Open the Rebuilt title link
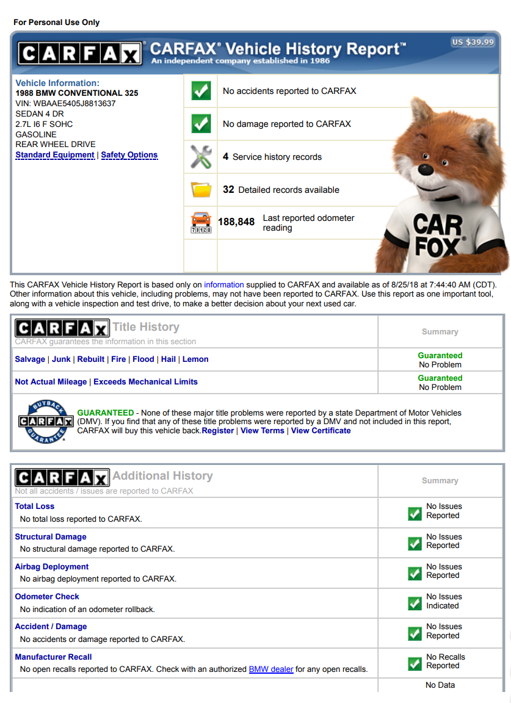 click(90, 359)
